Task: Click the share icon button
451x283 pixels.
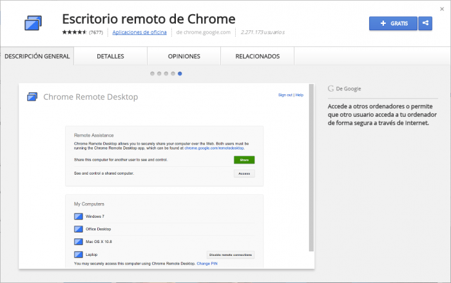Action: (x=425, y=23)
